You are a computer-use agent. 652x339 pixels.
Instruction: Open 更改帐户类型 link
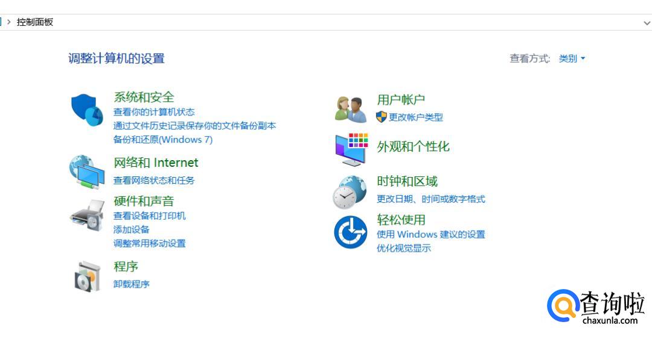415,117
